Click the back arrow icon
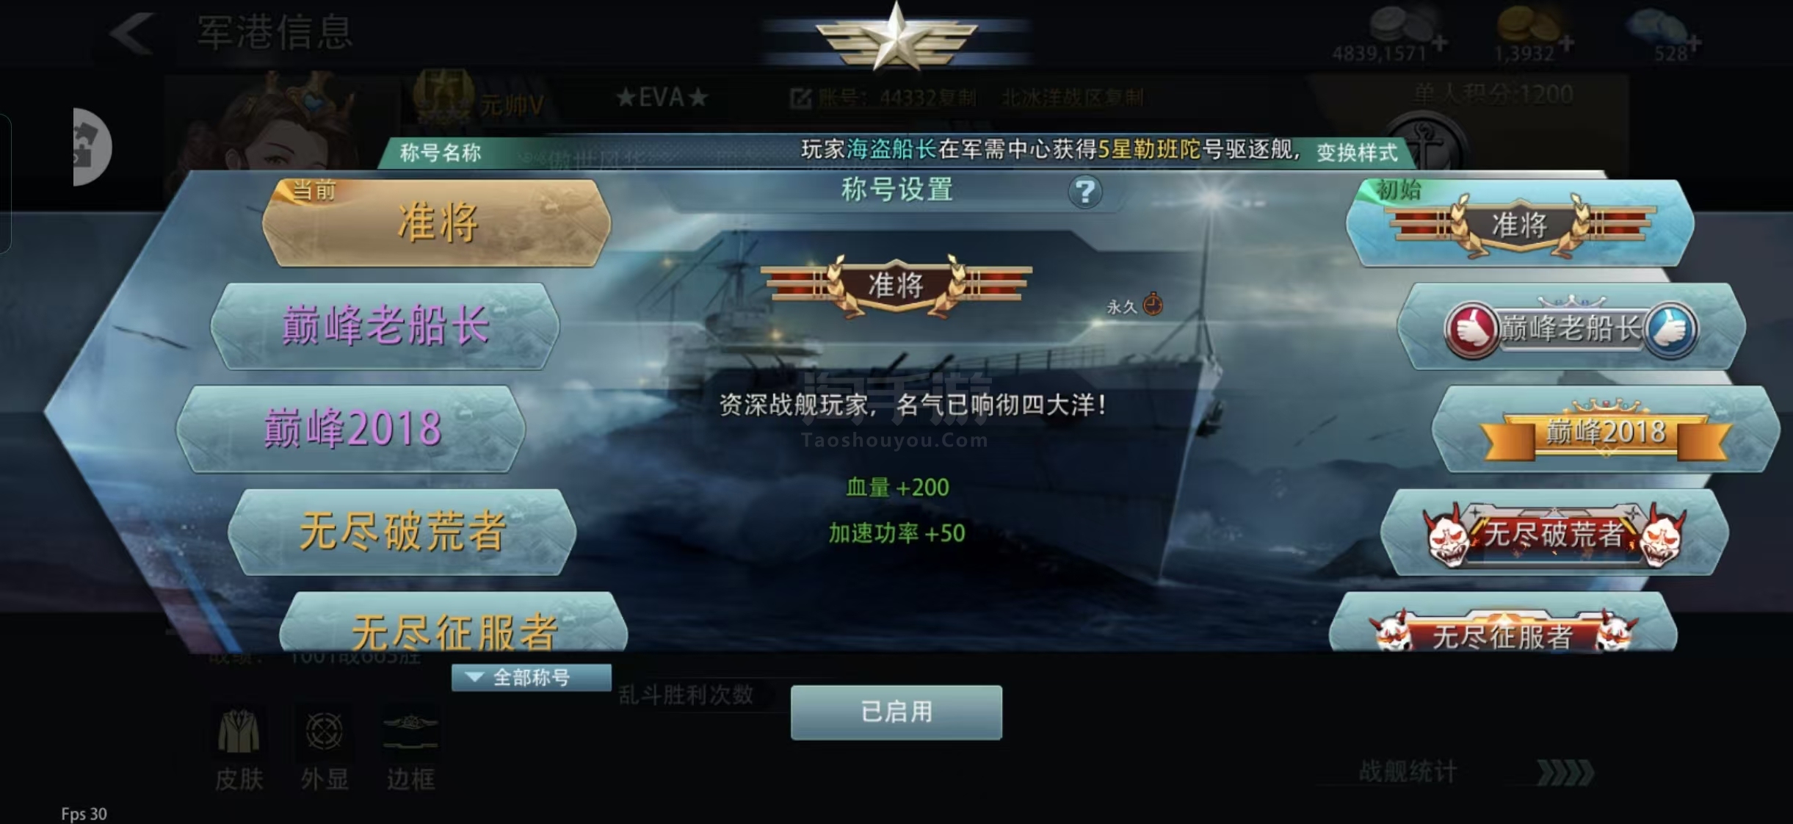This screenshot has width=1793, height=824. (x=131, y=34)
